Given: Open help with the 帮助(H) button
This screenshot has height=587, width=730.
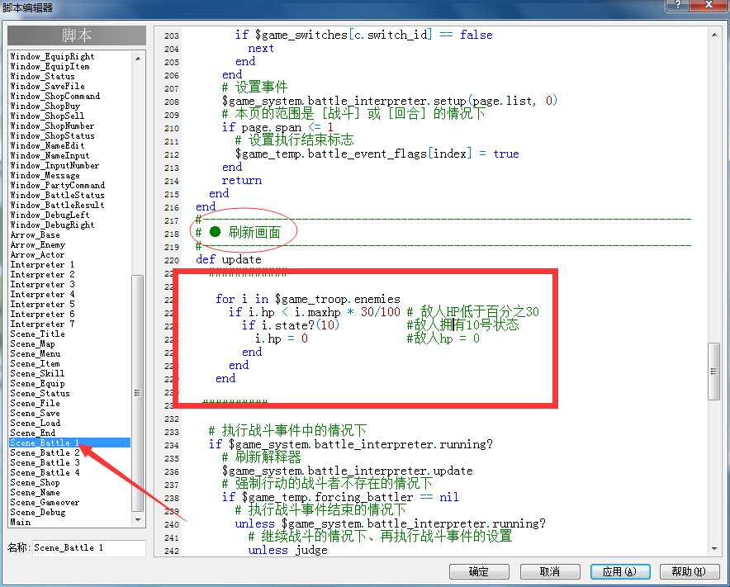Looking at the screenshot, I should (690, 571).
